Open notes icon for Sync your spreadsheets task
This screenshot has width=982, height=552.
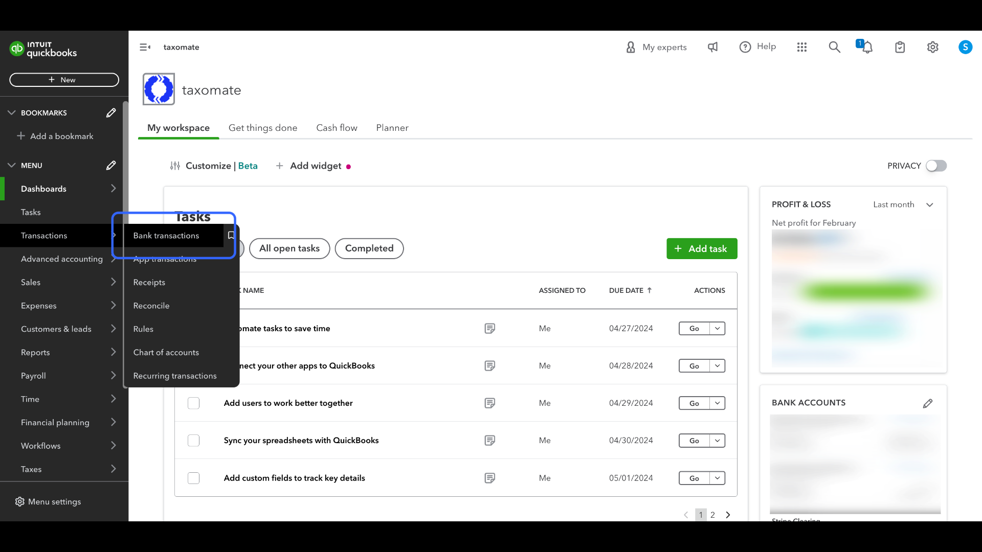pyautogui.click(x=489, y=441)
